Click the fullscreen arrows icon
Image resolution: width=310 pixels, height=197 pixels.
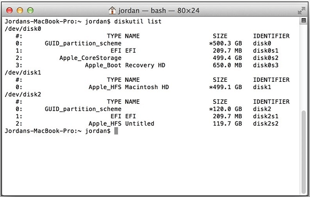click(302, 10)
